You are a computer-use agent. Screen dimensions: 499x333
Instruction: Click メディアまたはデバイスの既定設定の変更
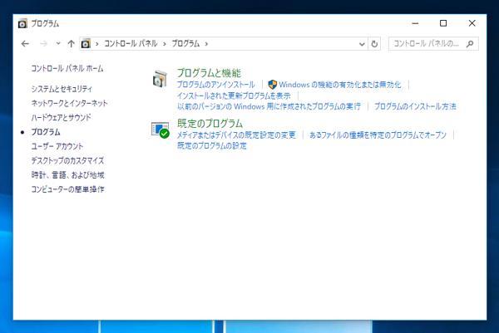[x=236, y=135]
